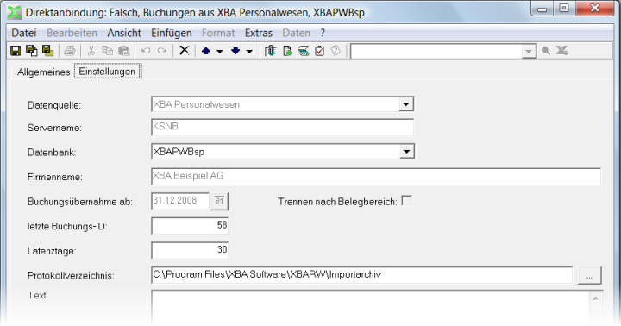Click the Save floppy disk icon

[16, 51]
